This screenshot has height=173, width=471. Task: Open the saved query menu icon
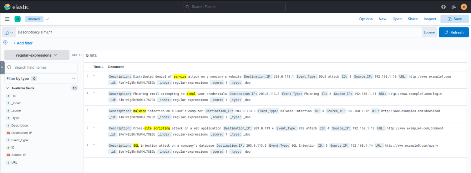pos(9,32)
